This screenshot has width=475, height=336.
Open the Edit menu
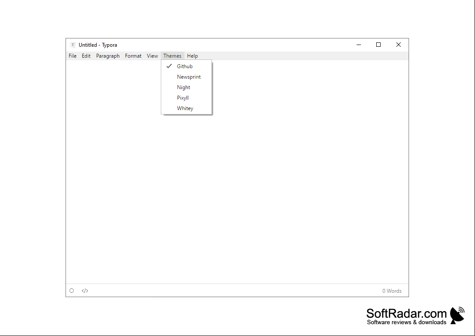(86, 56)
